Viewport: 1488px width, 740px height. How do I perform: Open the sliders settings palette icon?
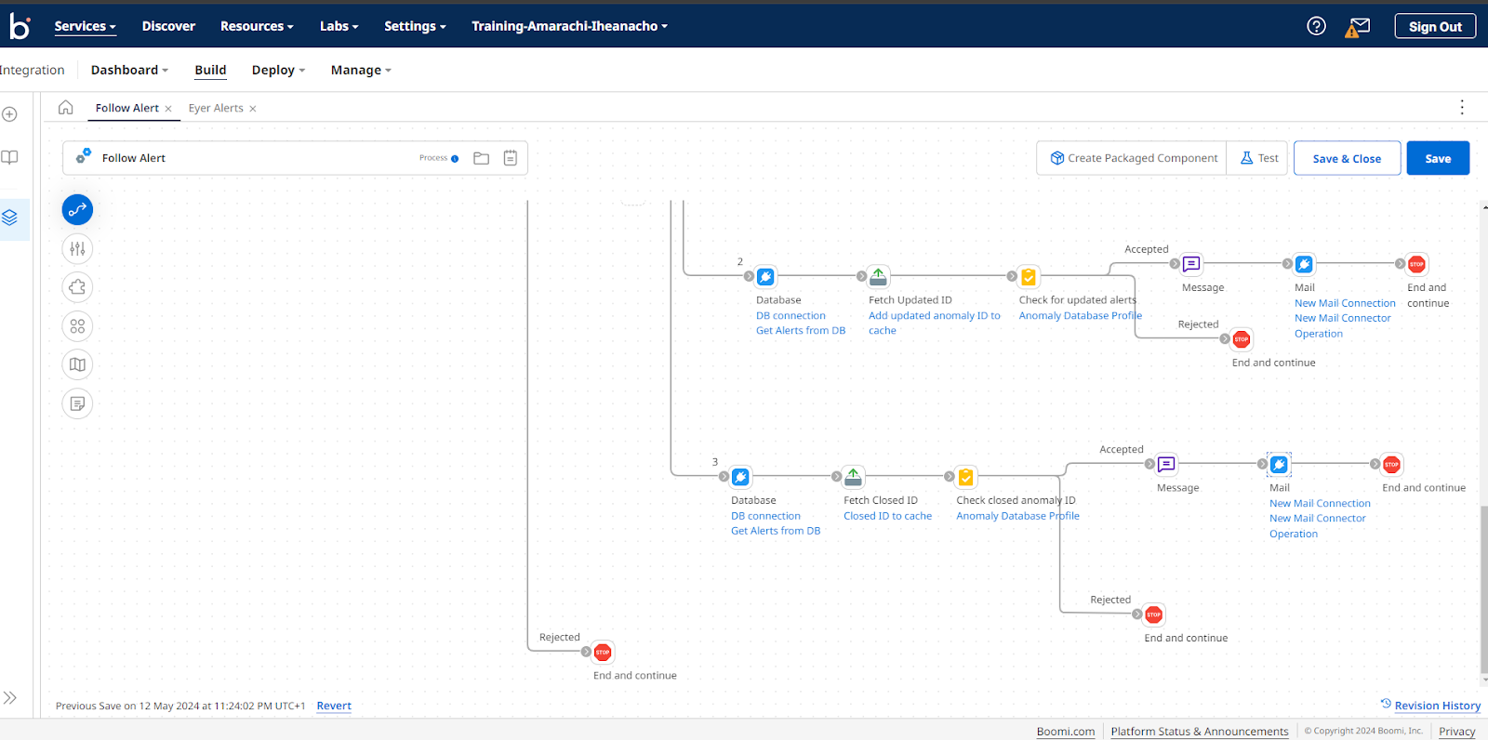point(77,248)
